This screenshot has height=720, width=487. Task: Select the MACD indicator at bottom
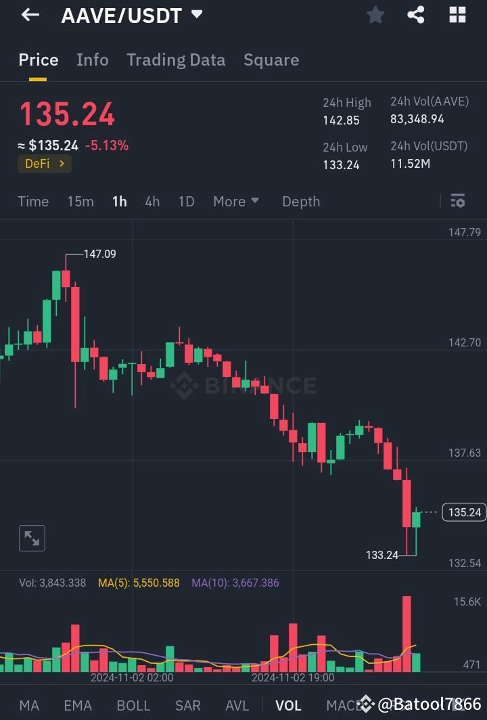tap(345, 705)
